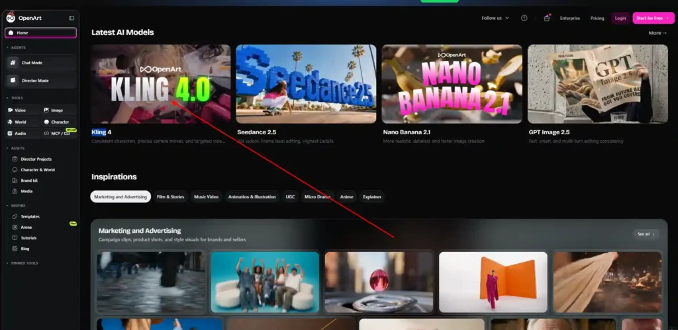
Task: Click More link for Latest AI Models
Action: click(657, 33)
